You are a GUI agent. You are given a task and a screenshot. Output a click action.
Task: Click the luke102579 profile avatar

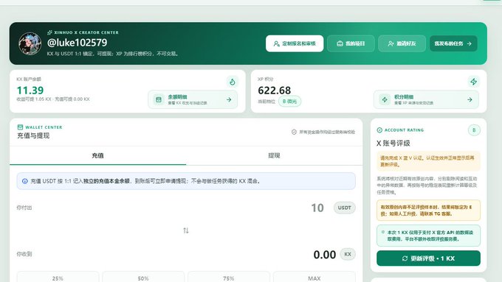click(30, 43)
